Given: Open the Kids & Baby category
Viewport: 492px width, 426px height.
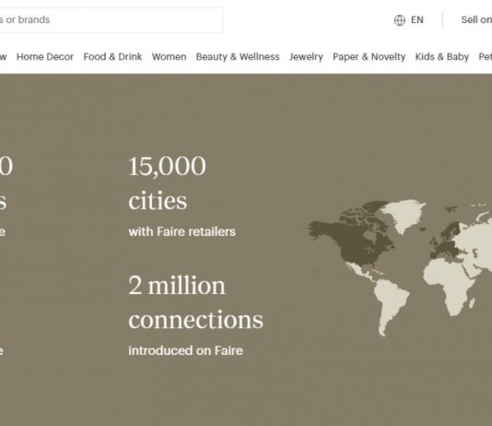Looking at the screenshot, I should coord(442,57).
